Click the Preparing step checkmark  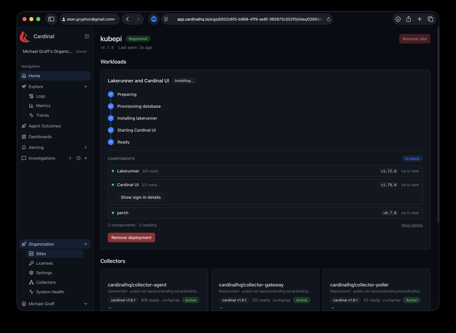coord(111,94)
